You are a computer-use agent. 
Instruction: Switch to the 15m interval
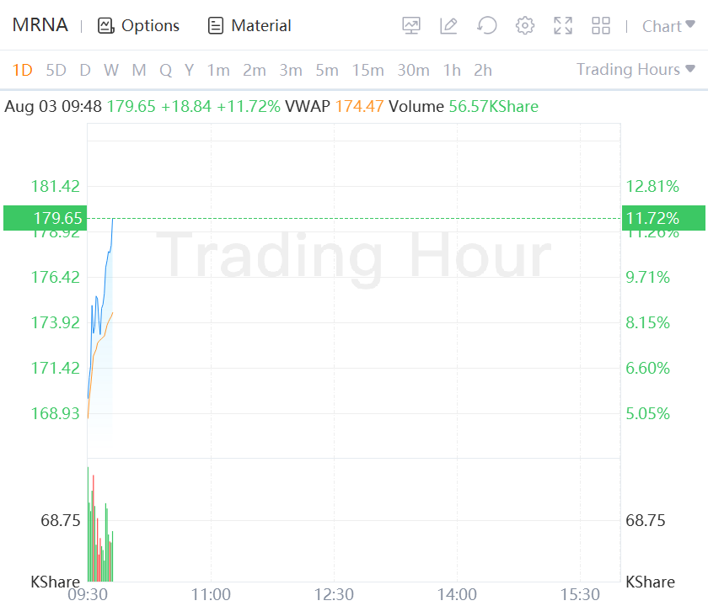(367, 70)
